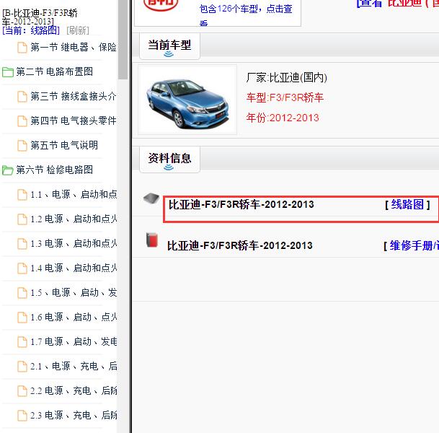This screenshot has width=439, height=433.
Task: Click the 当前：线路图 link
Action: [31, 30]
